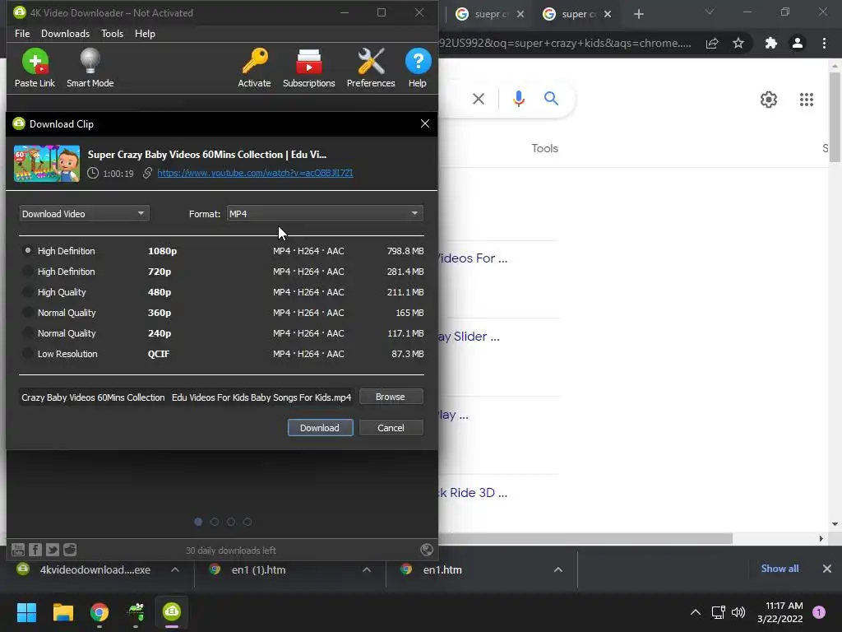This screenshot has height=632, width=842.
Task: Click the YouTube icon in the status bar
Action: (18, 549)
